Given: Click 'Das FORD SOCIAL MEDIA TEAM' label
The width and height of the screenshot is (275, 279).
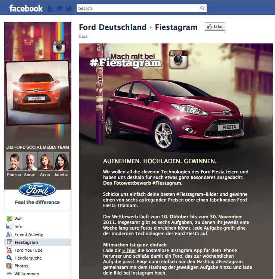Looking at the screenshot, I should pyautogui.click(x=38, y=147).
